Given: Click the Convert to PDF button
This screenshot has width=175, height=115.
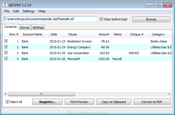Looking at the screenshot, I should (152, 102).
